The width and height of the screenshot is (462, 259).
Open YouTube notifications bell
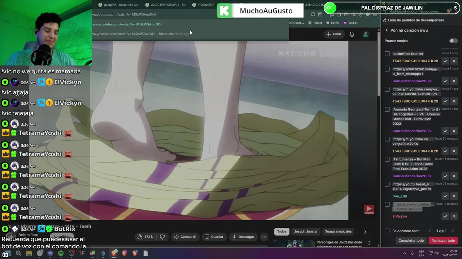click(x=352, y=34)
